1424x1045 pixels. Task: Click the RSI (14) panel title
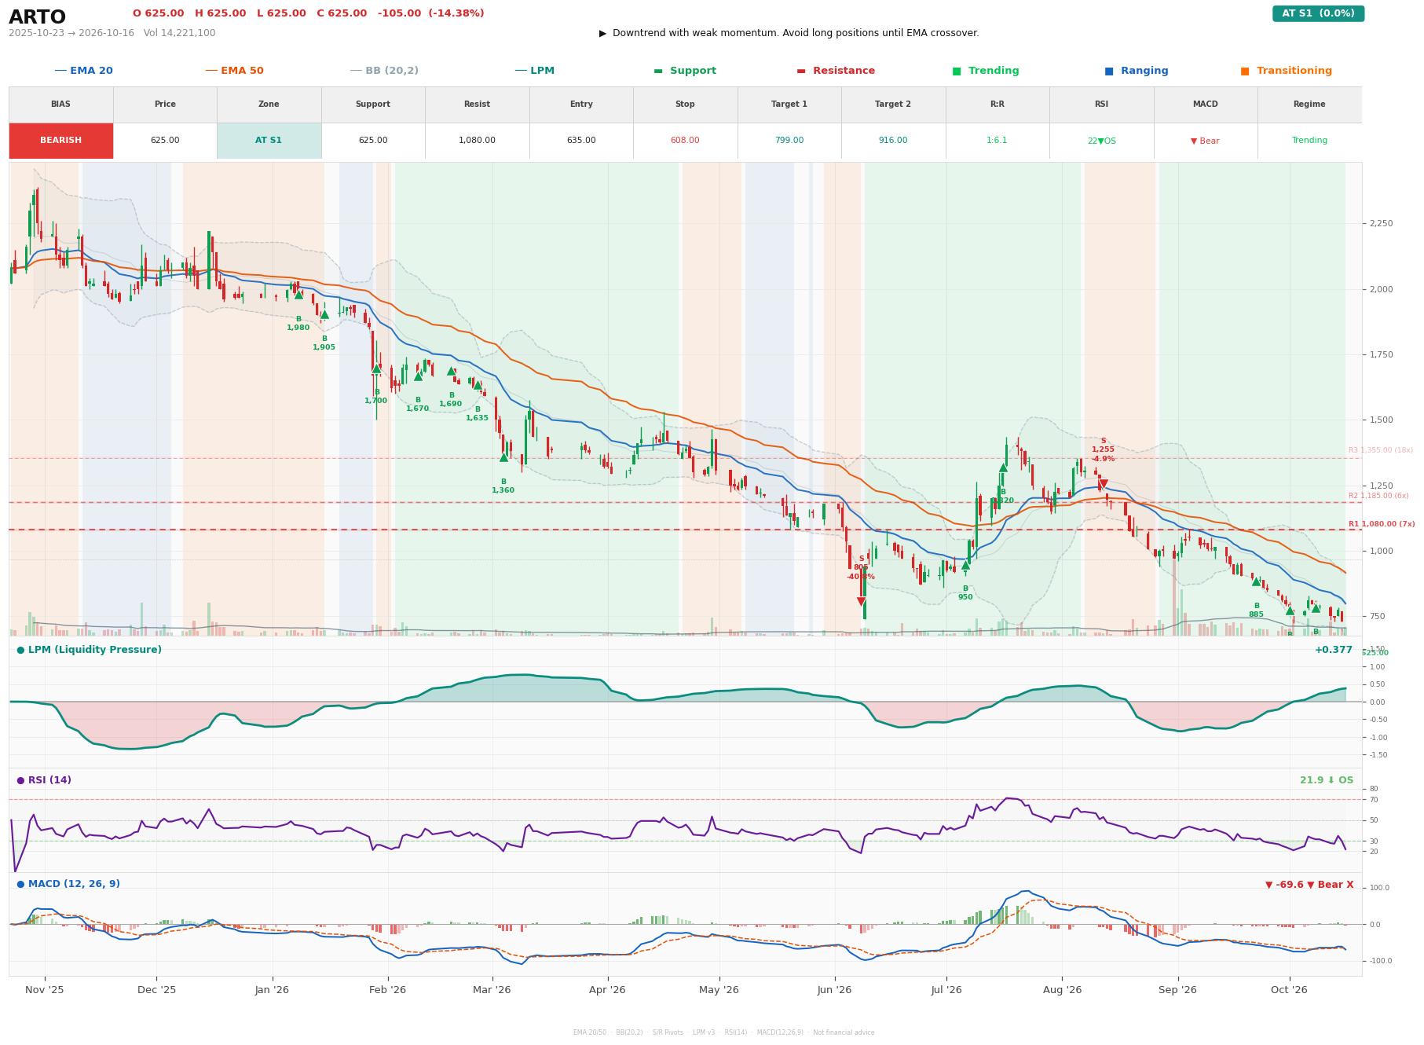tap(44, 780)
